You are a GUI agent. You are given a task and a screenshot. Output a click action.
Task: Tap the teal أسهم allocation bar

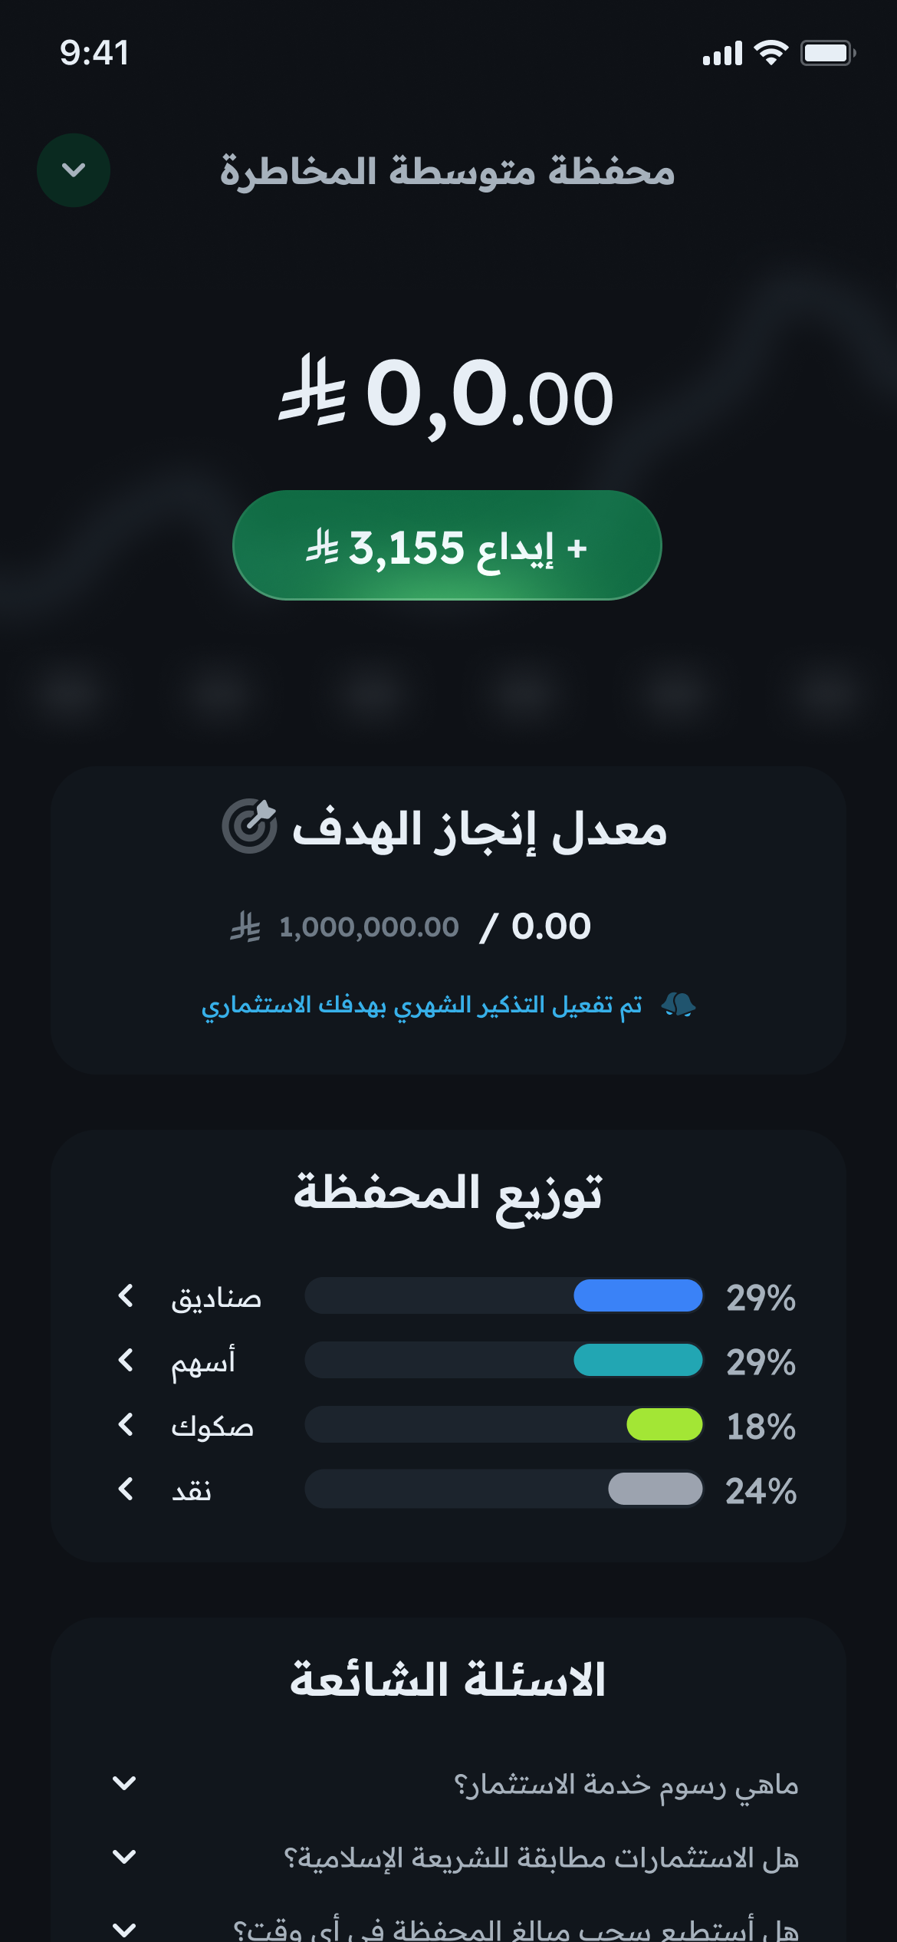tap(638, 1360)
